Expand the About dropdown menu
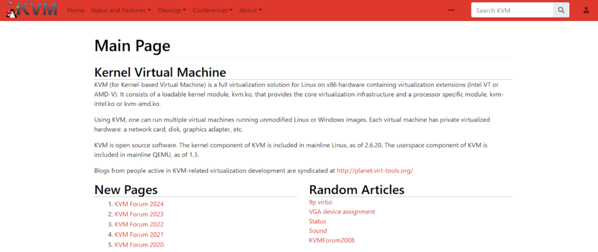The height and width of the screenshot is (252, 598). pyautogui.click(x=251, y=10)
